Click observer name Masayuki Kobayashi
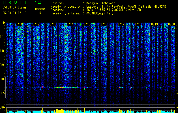Screen dimensions: 178x113 point(102,3)
